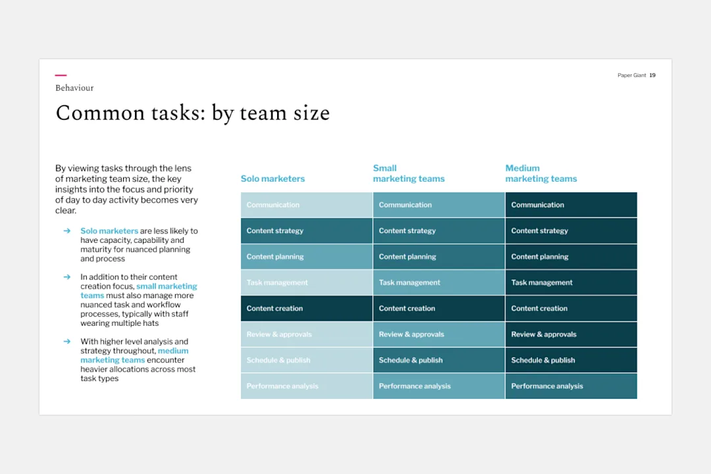Click the Small marketing teams column header
711x474 pixels.
point(409,173)
